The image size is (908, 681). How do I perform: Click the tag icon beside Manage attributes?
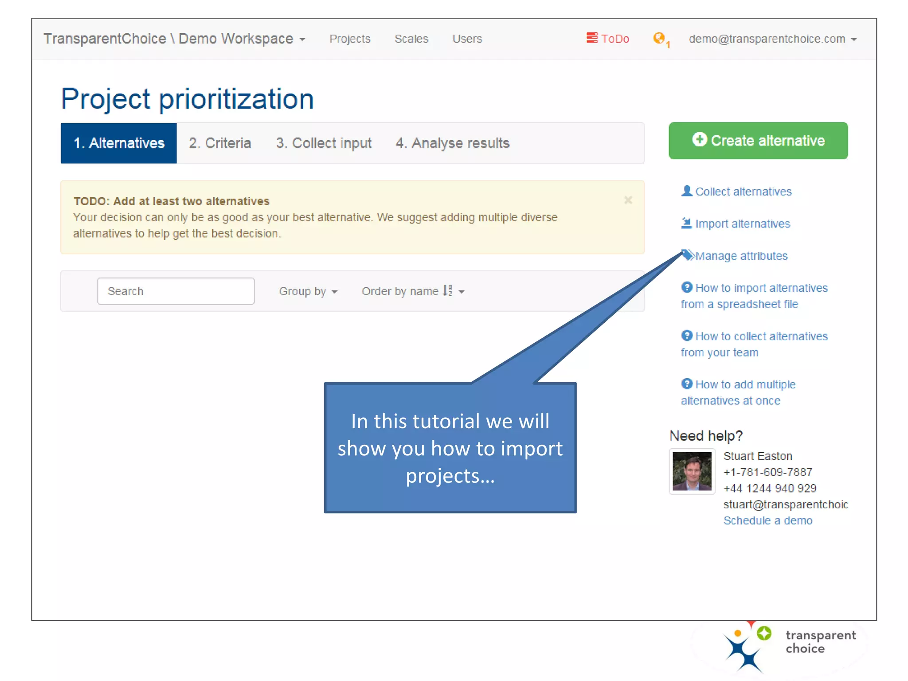(x=687, y=255)
